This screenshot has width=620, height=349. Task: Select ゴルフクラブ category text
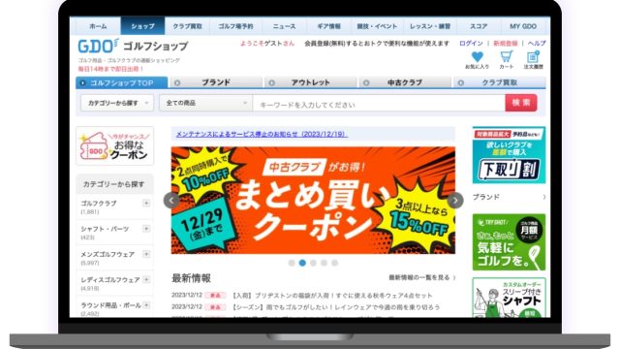[99, 203]
